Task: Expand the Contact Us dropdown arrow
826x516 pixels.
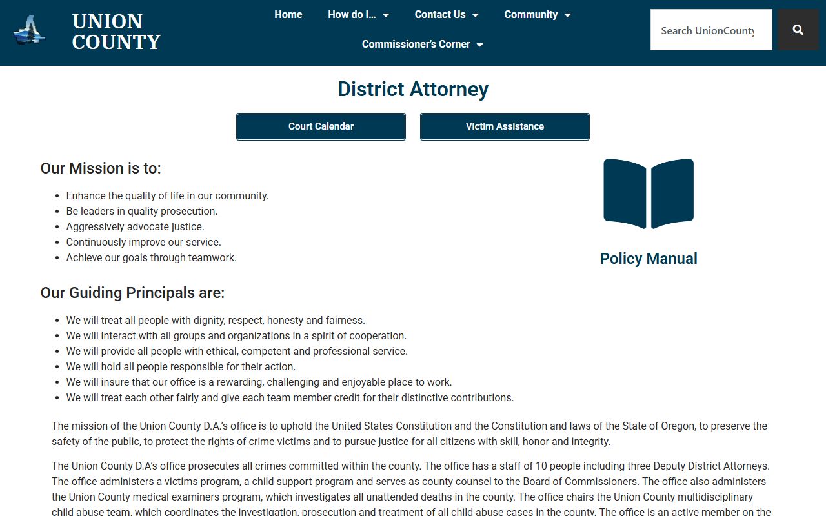Action: tap(476, 15)
